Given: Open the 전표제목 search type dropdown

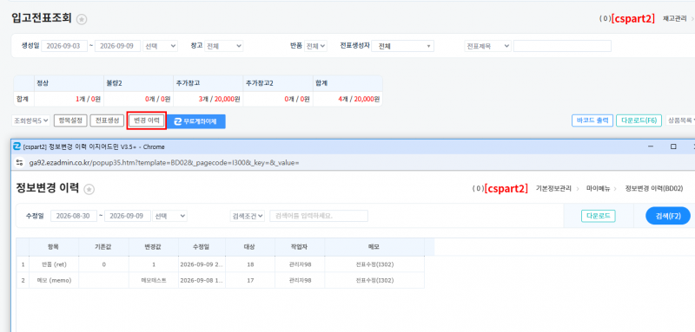Looking at the screenshot, I should coord(487,46).
